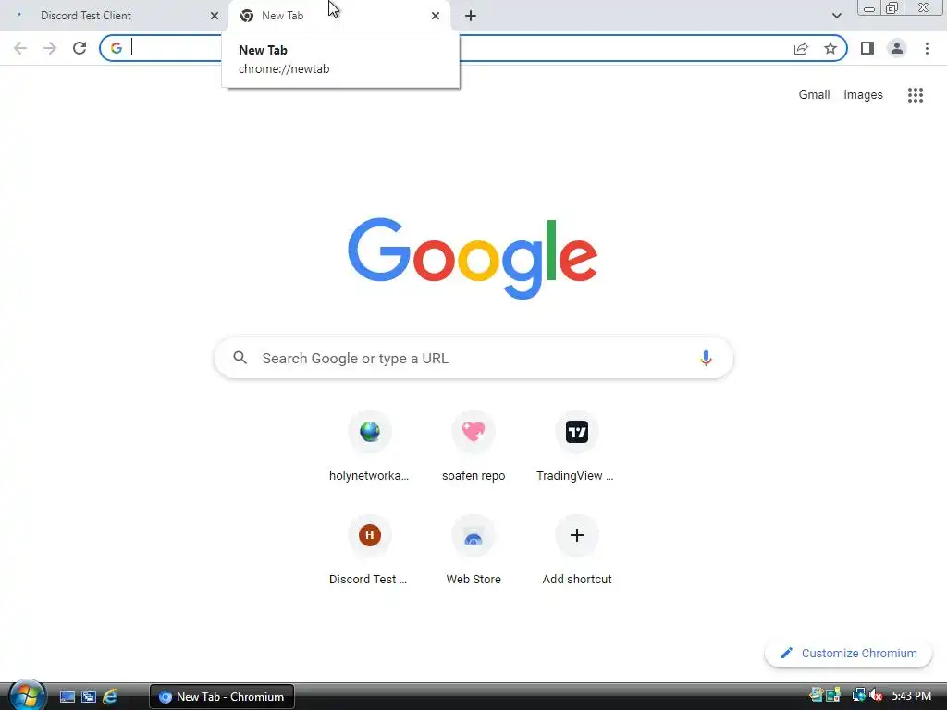Click the magnifier icon in the search box

click(x=240, y=358)
